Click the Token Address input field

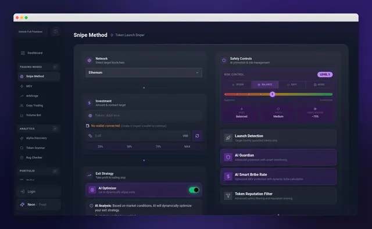[144, 116]
